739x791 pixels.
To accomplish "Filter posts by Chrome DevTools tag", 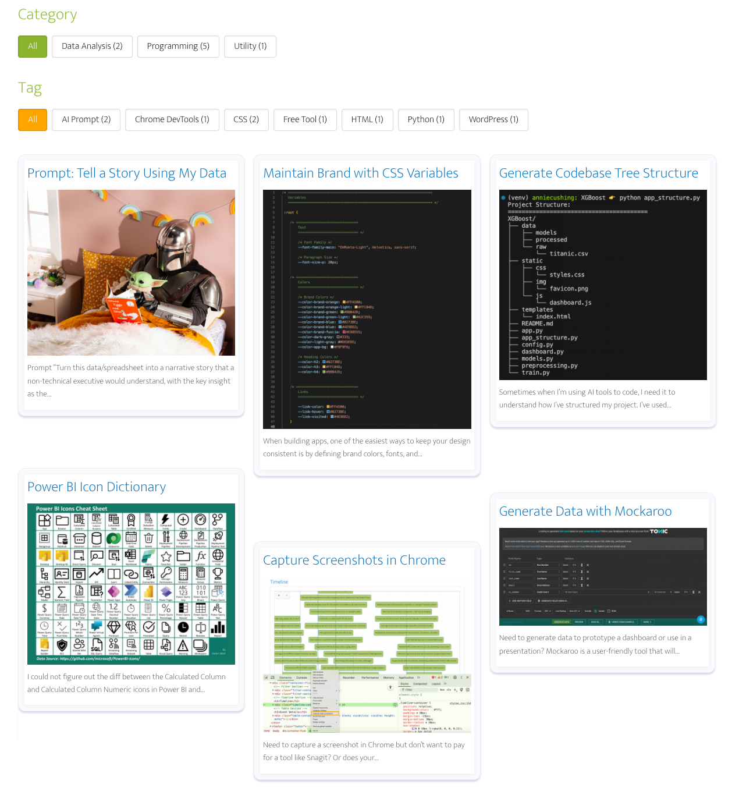I will click(x=172, y=120).
